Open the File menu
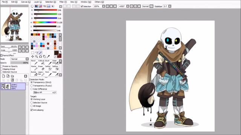 5,2
